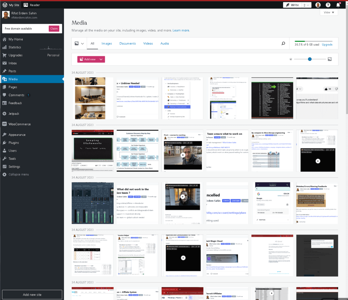348x300 pixels.
Task: Select the Linktree Needed thumbnail
Action: point(138,98)
